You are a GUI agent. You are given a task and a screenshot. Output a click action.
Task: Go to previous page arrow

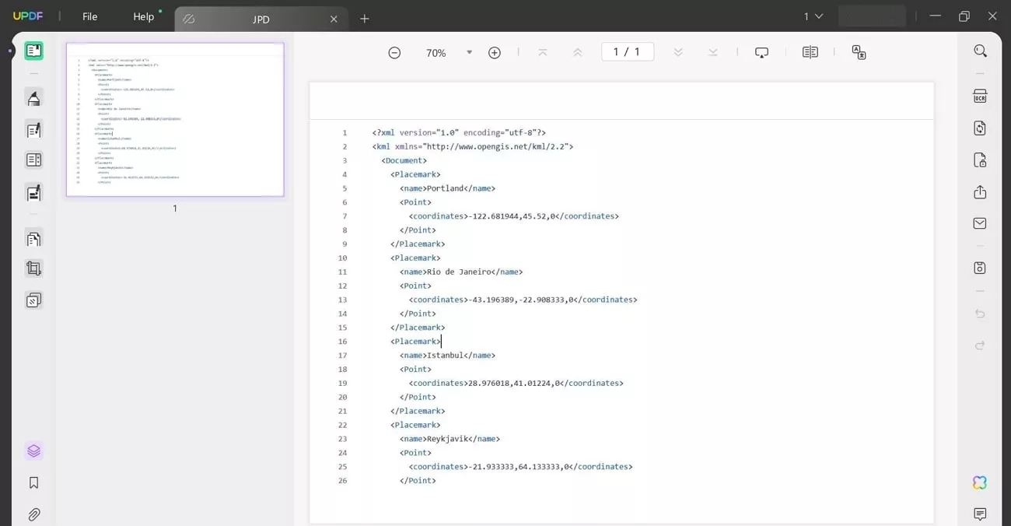tap(578, 52)
